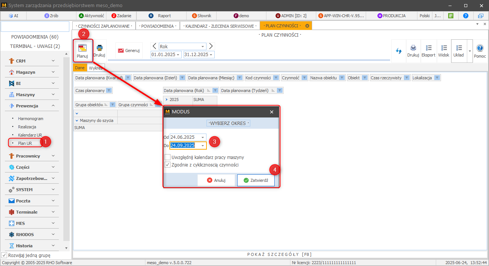Close the MODUS dialog with X
This screenshot has width=489, height=266.
coord(272,112)
